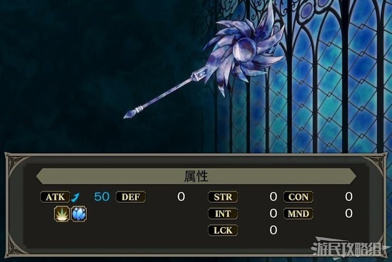The width and height of the screenshot is (392, 262).
Task: Select the LCK stat label
Action: (223, 230)
